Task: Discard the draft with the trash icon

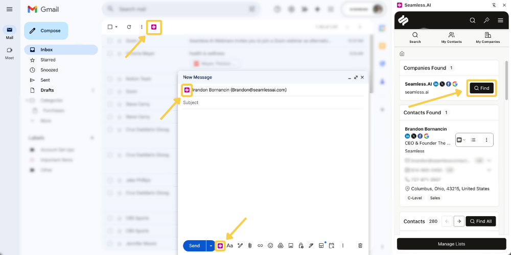Action: [360, 246]
